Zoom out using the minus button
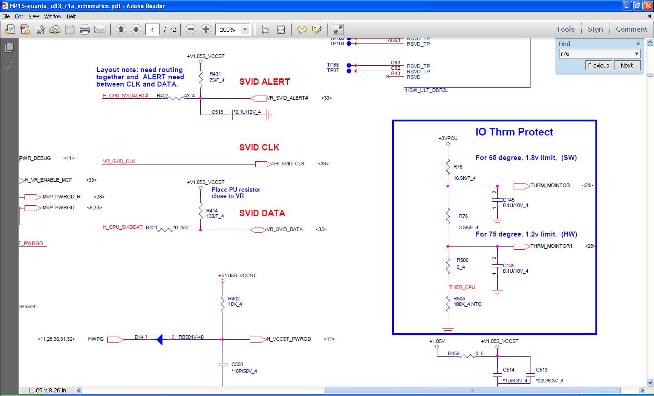 191,29
